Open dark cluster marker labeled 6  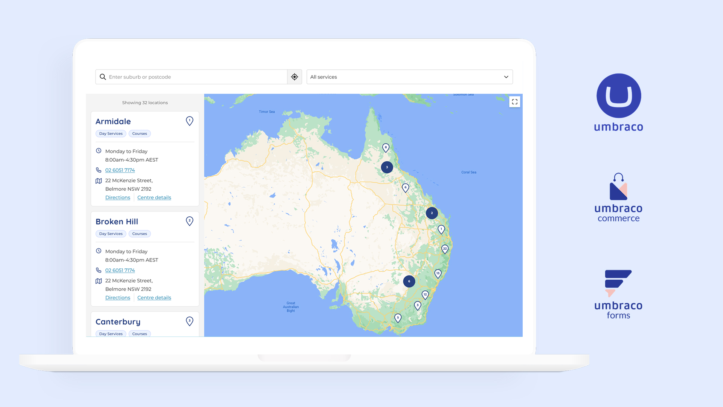click(409, 281)
